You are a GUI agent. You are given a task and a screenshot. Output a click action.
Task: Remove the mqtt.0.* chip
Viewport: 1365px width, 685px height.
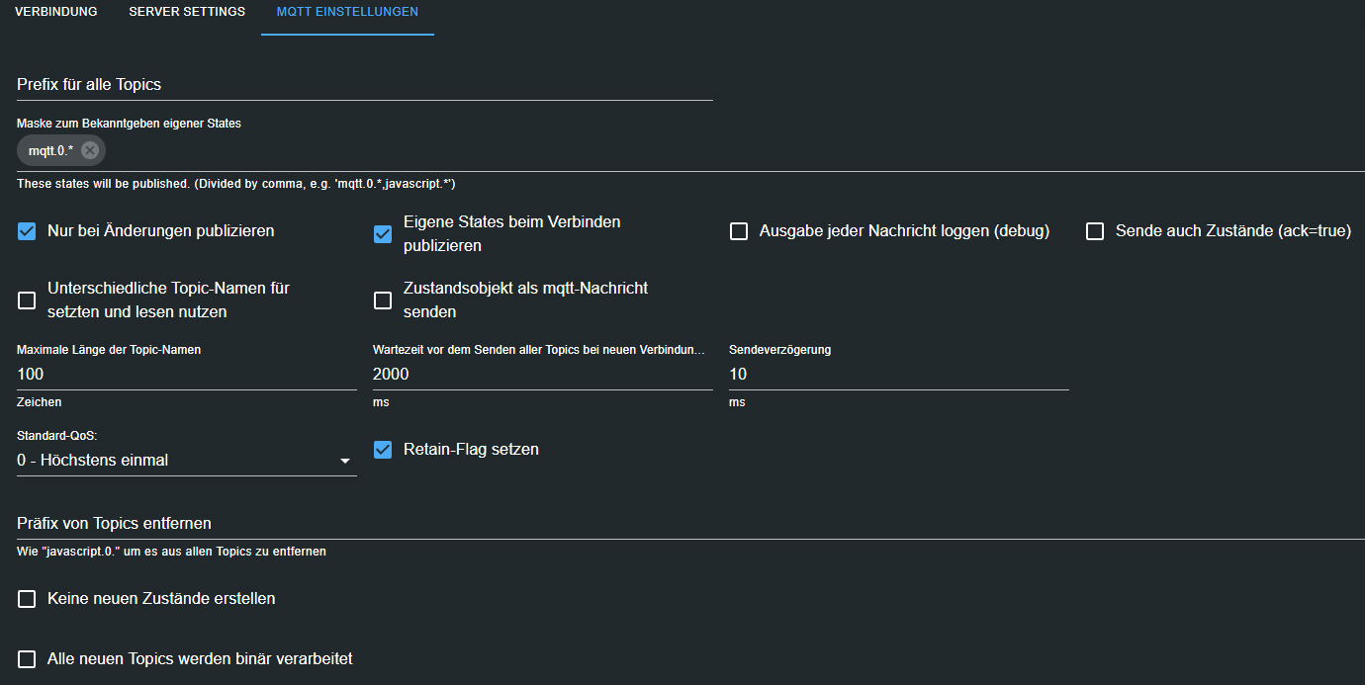click(x=90, y=150)
